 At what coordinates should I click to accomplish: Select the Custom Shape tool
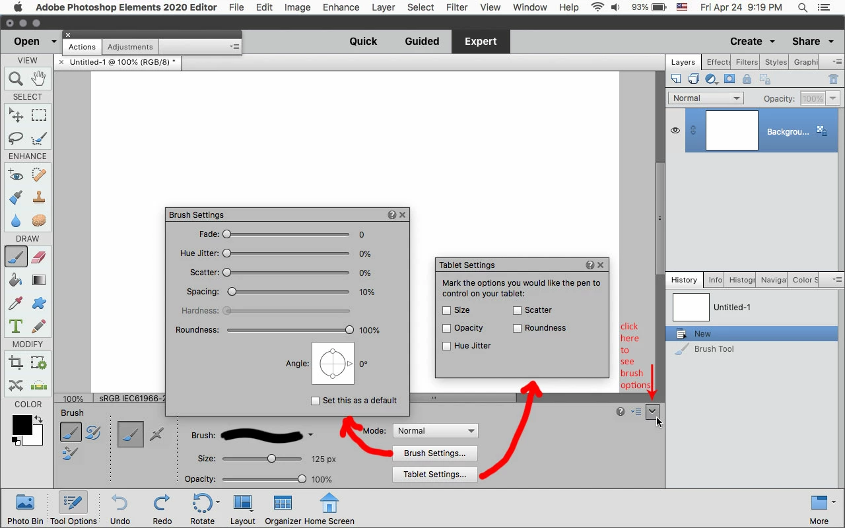click(39, 303)
